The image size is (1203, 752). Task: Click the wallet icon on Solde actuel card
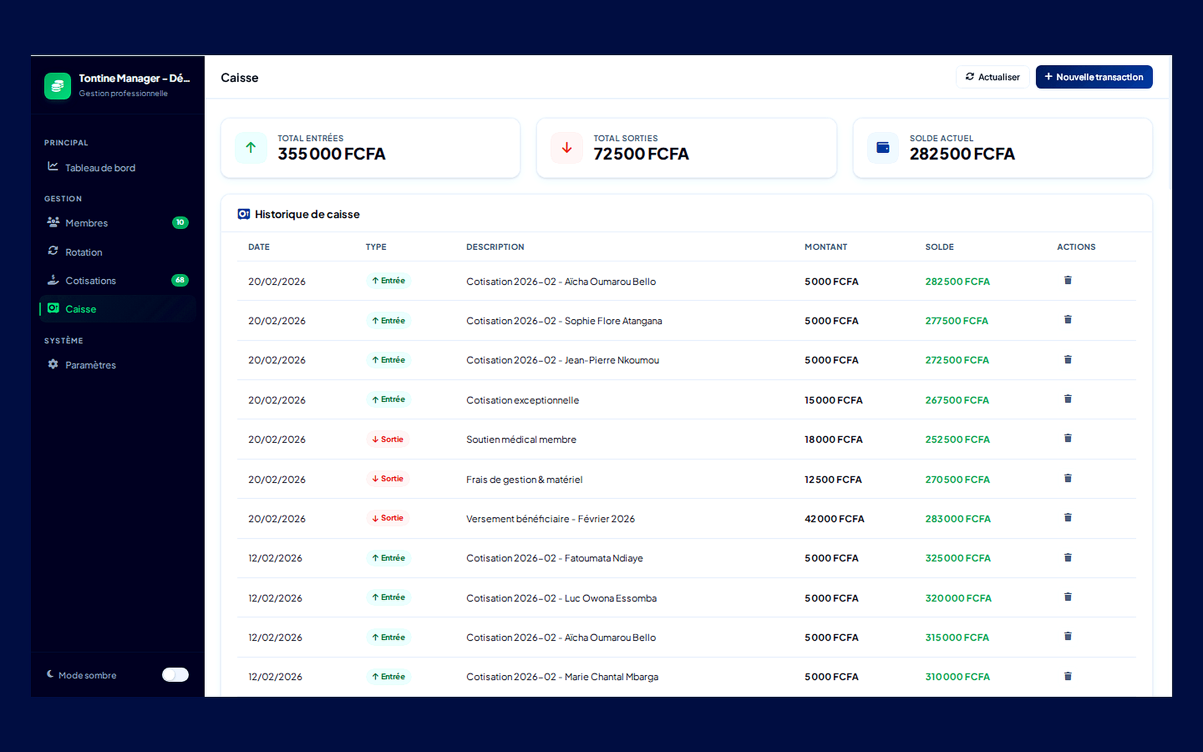882,148
